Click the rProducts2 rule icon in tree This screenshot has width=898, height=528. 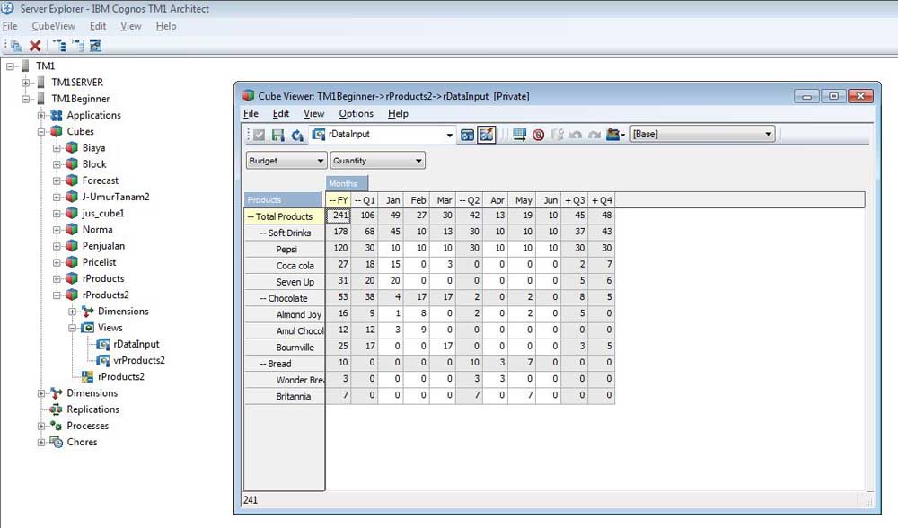pyautogui.click(x=87, y=377)
